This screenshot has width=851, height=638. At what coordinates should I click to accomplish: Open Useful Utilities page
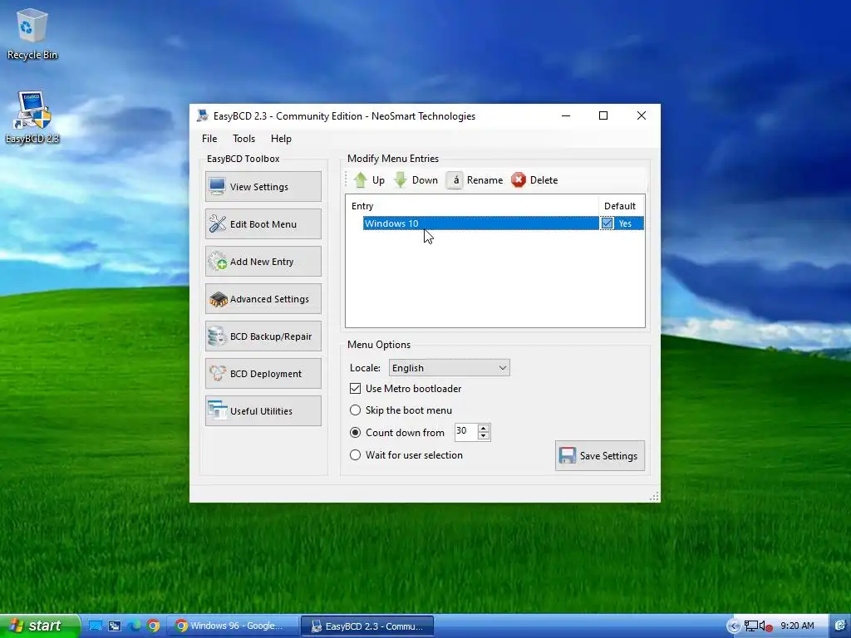point(263,411)
